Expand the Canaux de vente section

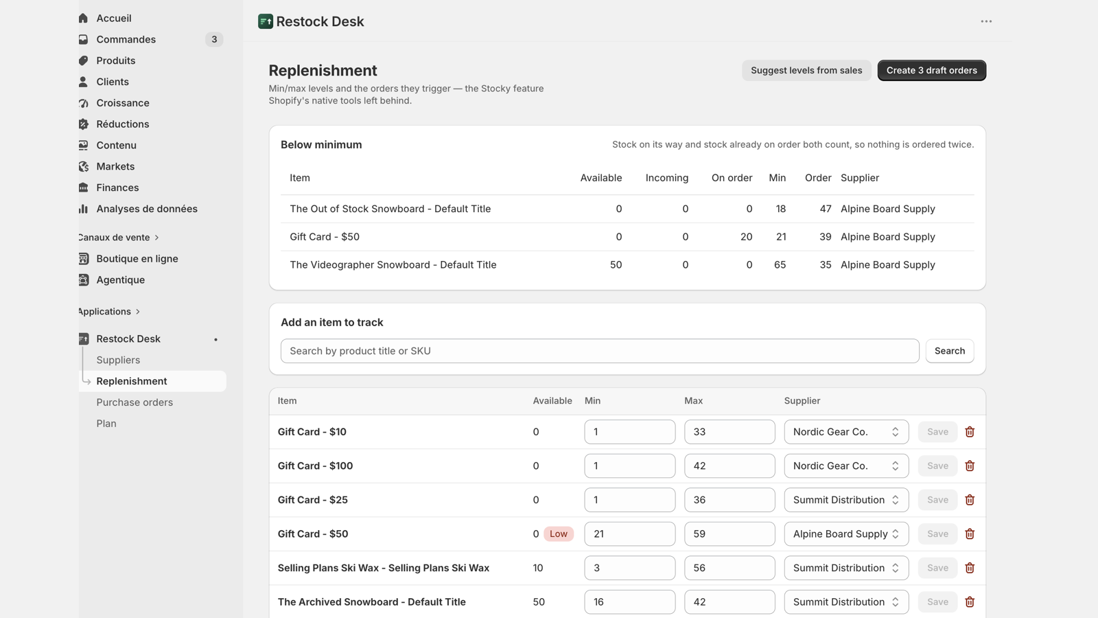[118, 238]
